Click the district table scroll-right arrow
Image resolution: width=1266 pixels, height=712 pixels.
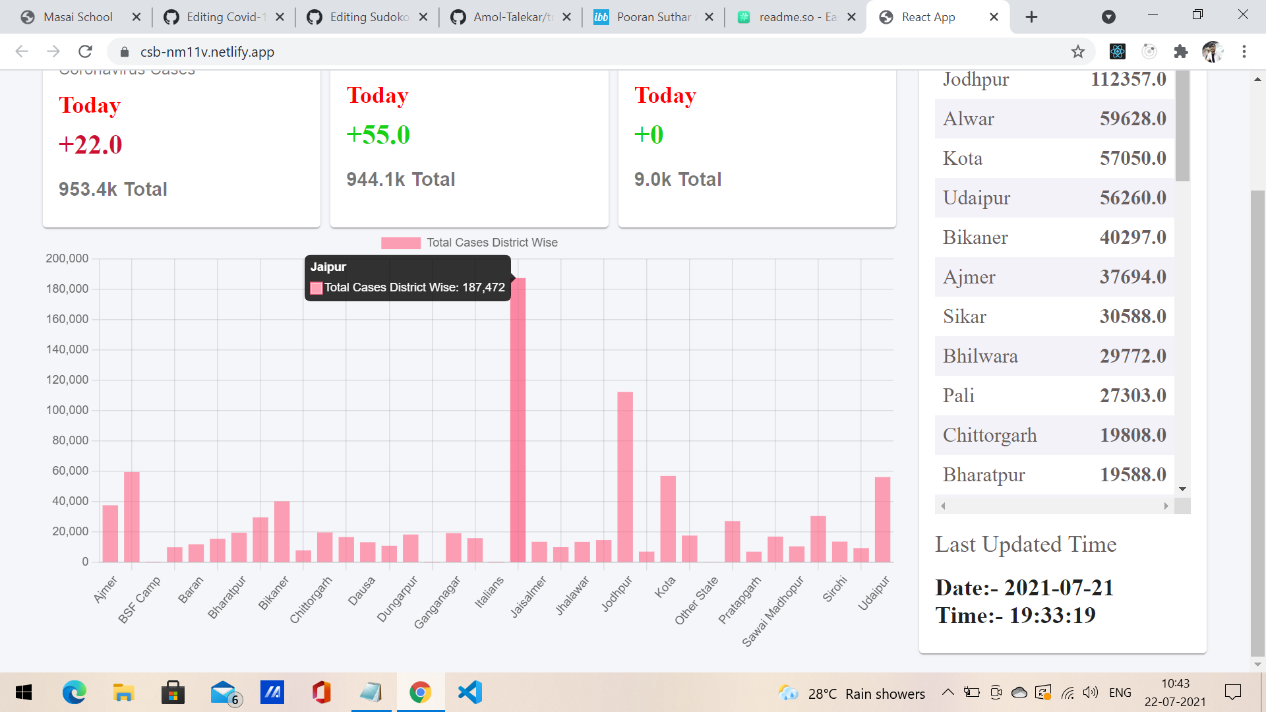(x=1166, y=506)
